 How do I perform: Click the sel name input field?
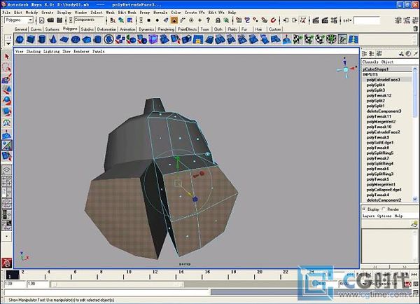367,20
